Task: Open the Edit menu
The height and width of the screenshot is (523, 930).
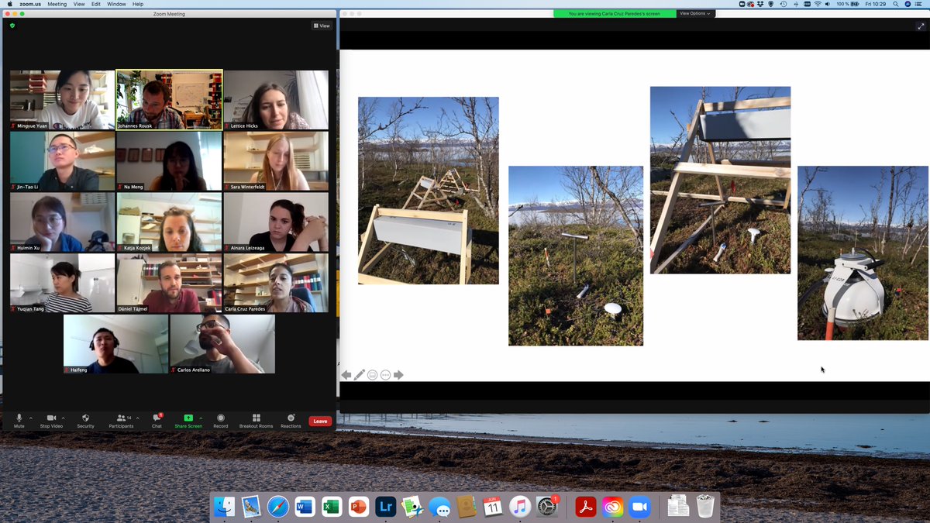Action: pos(96,4)
